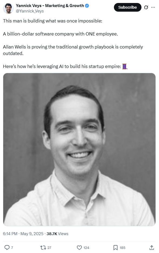Click the May 9, 2025 date
The width and height of the screenshot is (159, 253).
32,234
